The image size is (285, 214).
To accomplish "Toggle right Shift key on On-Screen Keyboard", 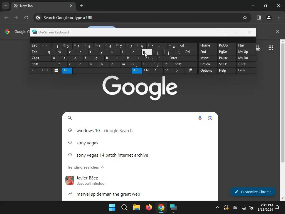I will pos(185,64).
